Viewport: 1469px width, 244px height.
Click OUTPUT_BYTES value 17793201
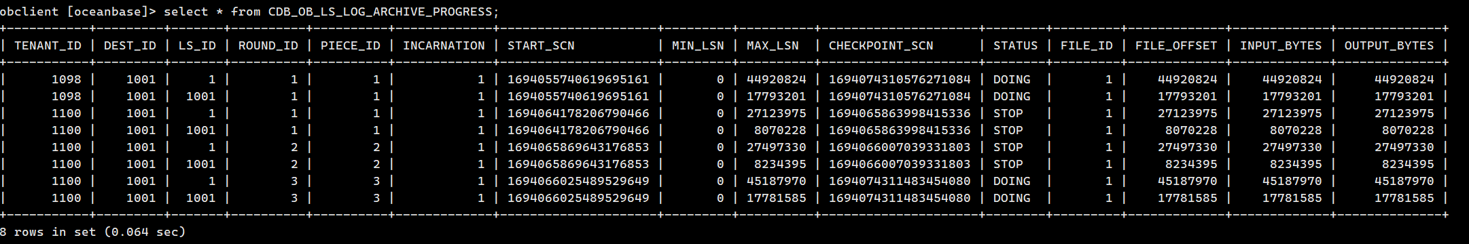point(1404,96)
